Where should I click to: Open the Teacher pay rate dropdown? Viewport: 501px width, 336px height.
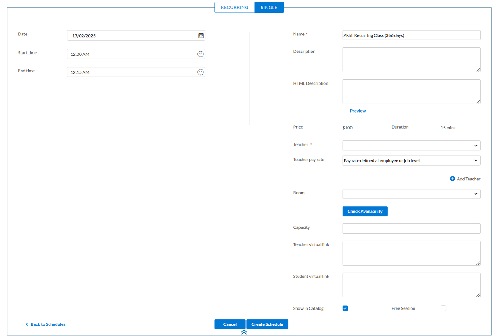[411, 160]
